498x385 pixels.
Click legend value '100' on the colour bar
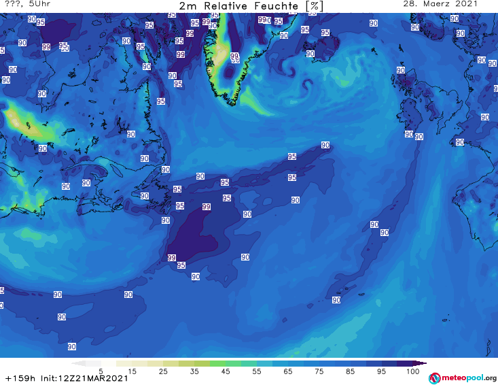[x=413, y=371]
